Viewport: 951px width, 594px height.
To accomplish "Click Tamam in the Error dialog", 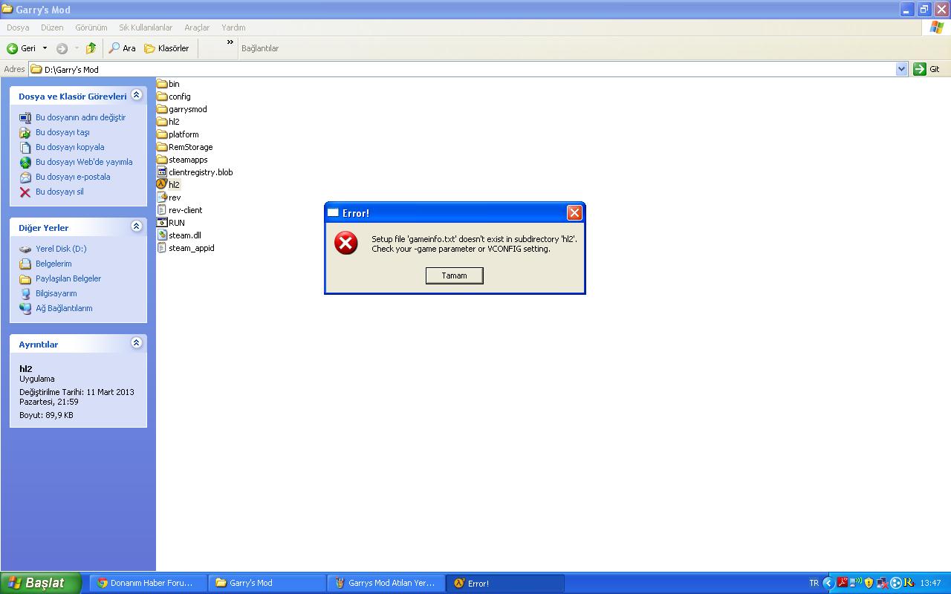I will click(x=455, y=275).
